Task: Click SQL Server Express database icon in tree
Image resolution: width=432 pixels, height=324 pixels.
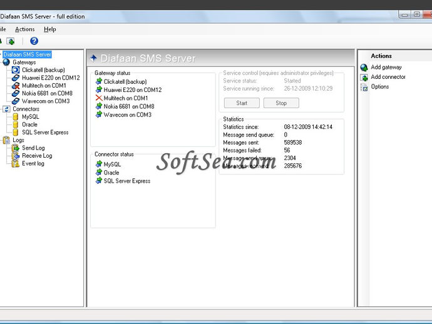Action: (x=16, y=133)
